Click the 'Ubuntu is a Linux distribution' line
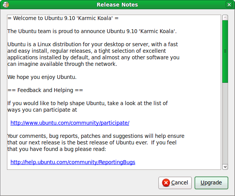The height and width of the screenshot is (196, 235). point(92,44)
